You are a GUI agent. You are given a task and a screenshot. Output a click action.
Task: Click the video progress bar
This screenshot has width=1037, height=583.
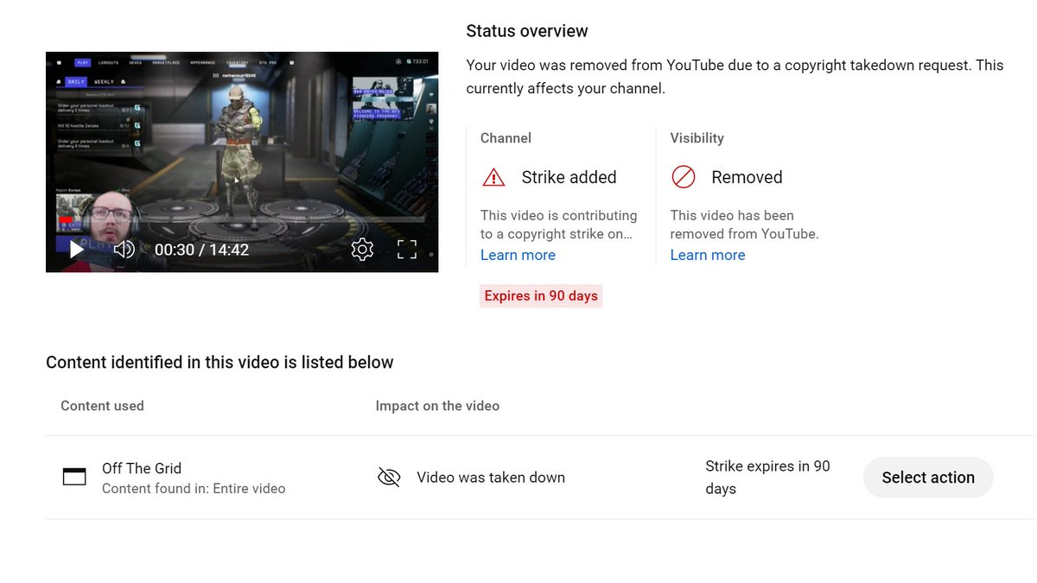[x=242, y=221]
